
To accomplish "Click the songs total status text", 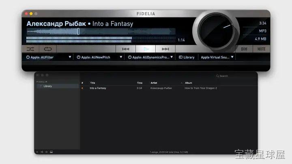I will tap(169, 152).
